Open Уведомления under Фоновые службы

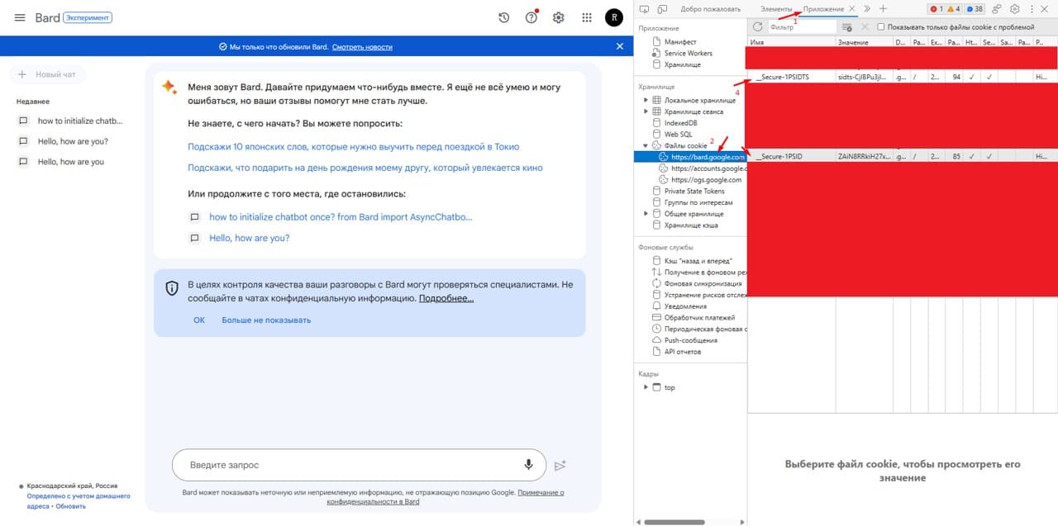685,306
